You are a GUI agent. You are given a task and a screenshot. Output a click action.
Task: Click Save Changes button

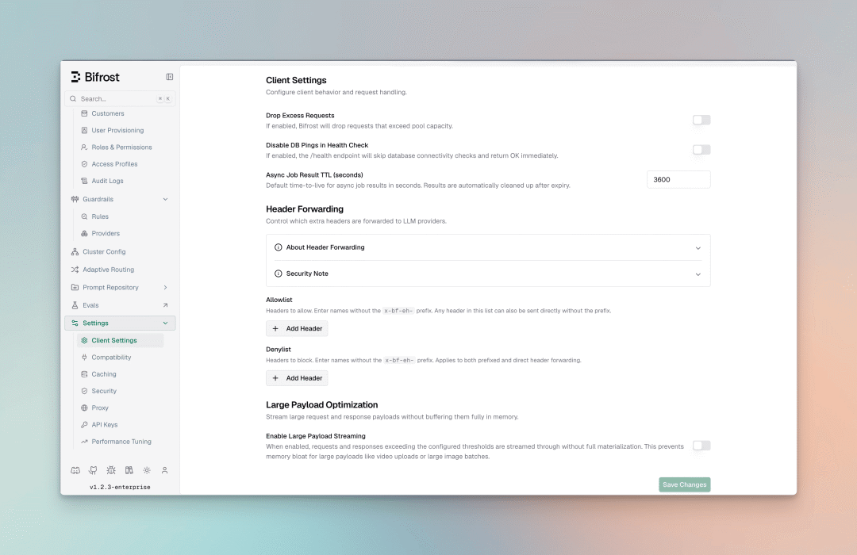[684, 484]
